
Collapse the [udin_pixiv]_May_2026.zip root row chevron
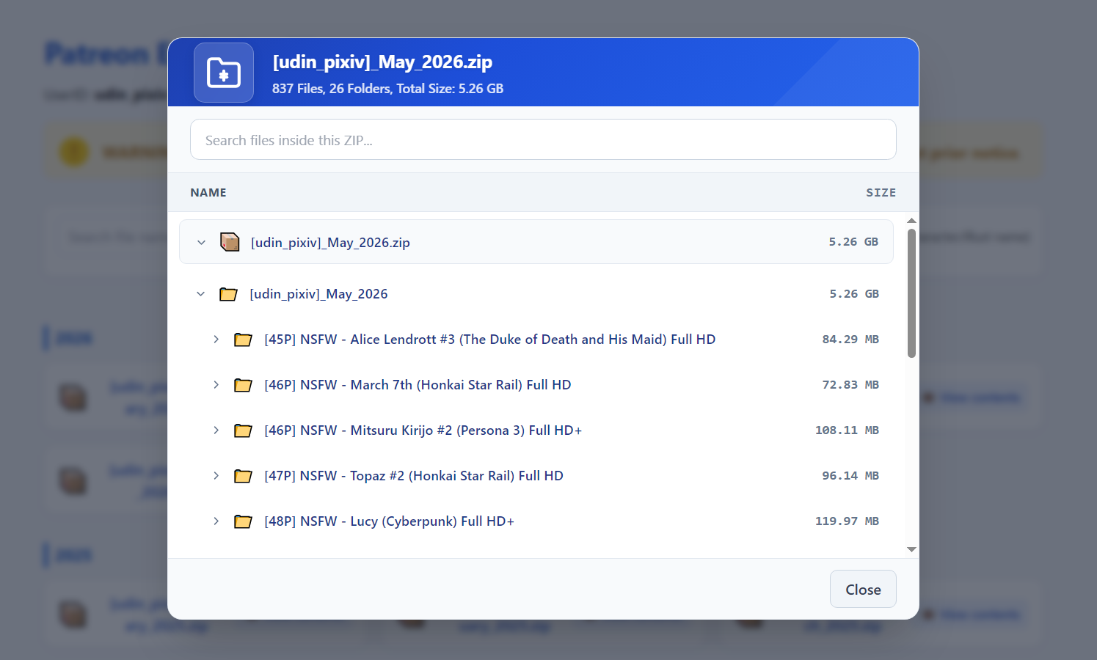click(x=201, y=242)
